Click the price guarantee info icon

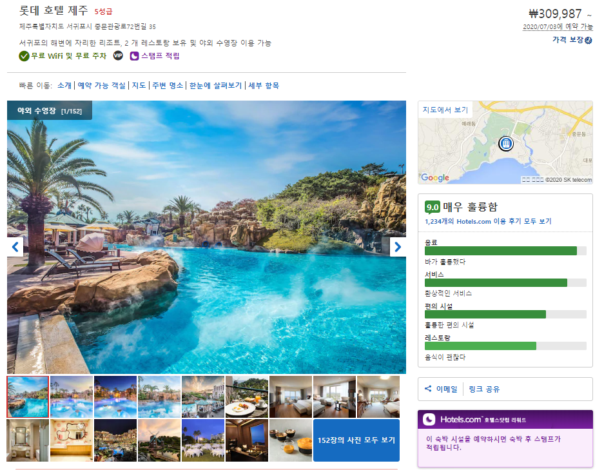[x=588, y=40]
